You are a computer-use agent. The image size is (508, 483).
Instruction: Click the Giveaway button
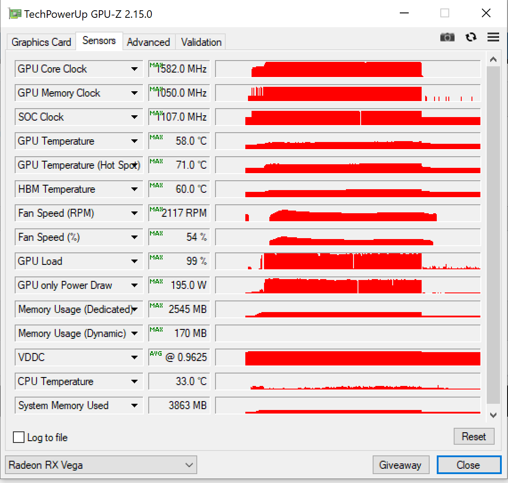(400, 465)
